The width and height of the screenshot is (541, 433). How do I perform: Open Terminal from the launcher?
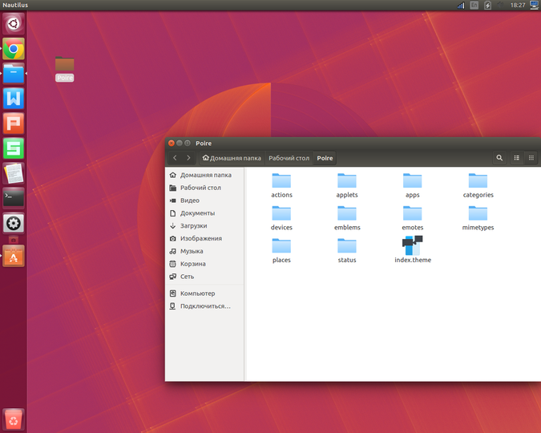14,198
